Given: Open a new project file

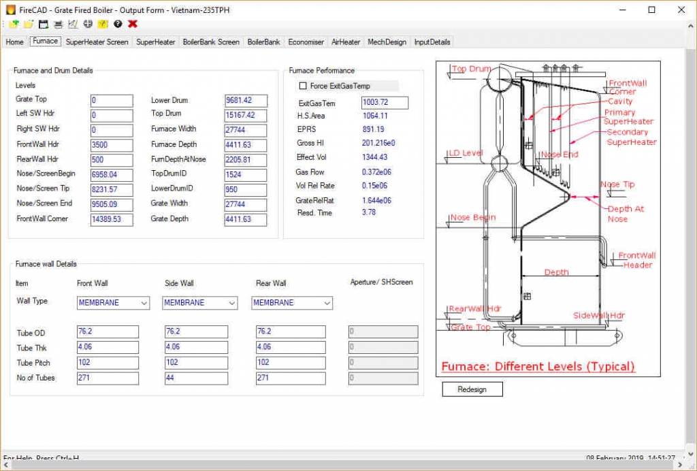Looking at the screenshot, I should tap(14, 24).
